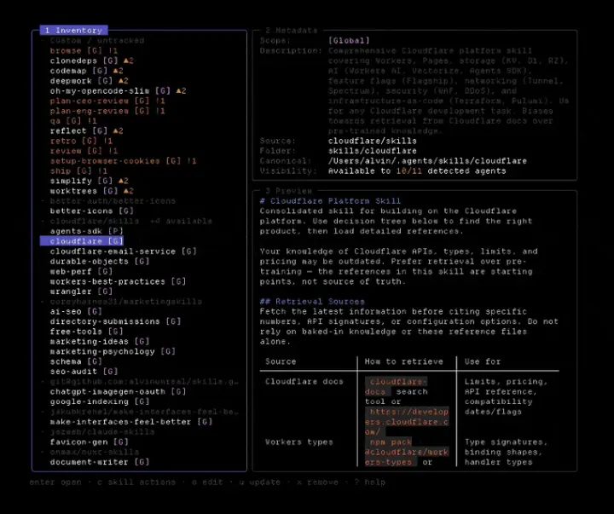Select the chatgpt-imagegen-oauth skill row

point(118,392)
